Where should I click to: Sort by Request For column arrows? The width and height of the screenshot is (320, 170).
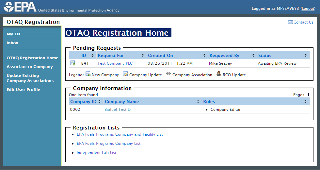143,55
